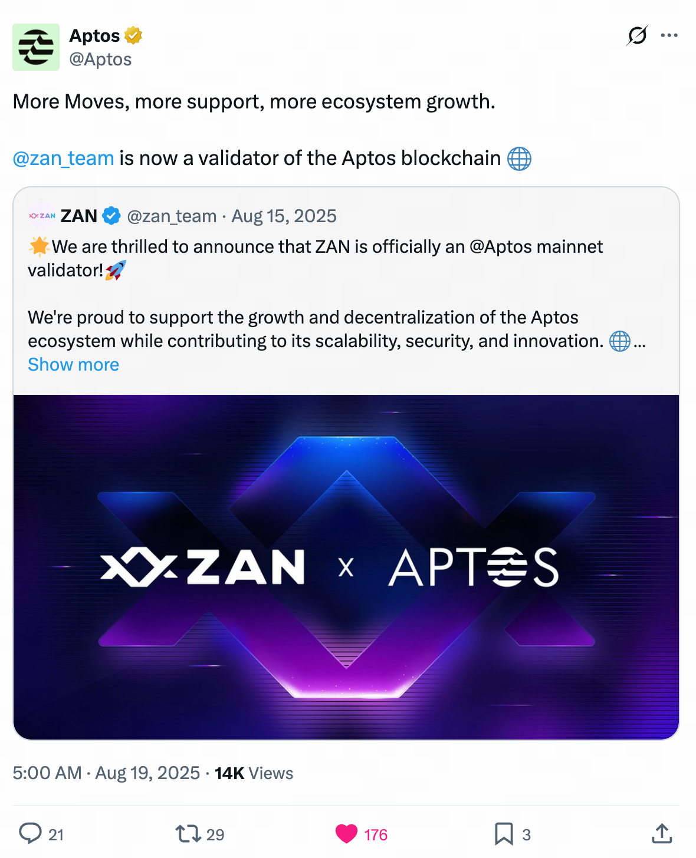Screen dimensions: 696x858
Task: Open the three-dot more options menu
Action: [669, 36]
